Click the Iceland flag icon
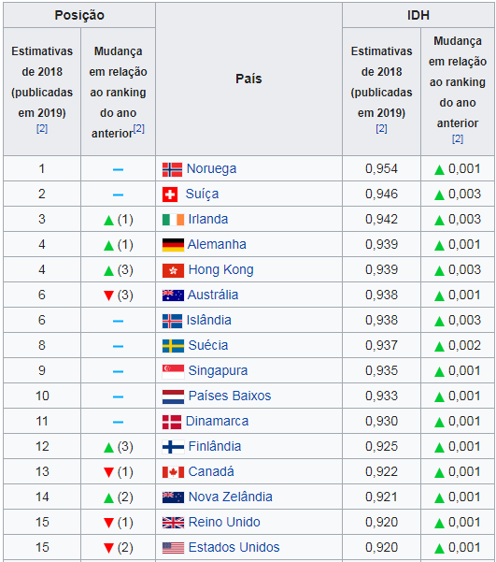 [x=172, y=321]
